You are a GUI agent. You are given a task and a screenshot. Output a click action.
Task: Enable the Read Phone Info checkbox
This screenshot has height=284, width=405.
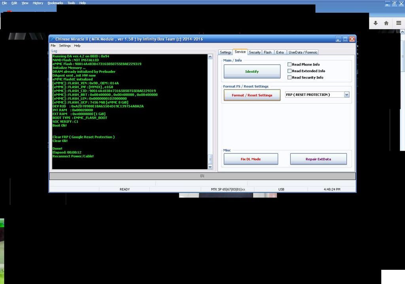coord(290,64)
